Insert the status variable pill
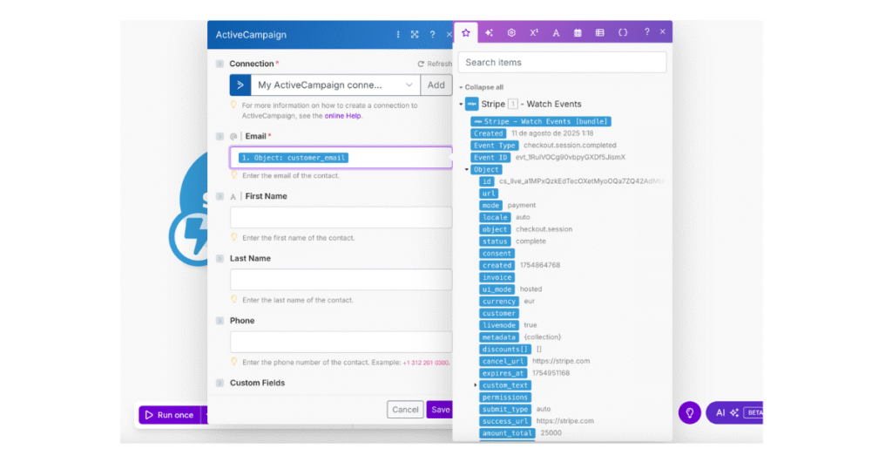 coord(495,241)
